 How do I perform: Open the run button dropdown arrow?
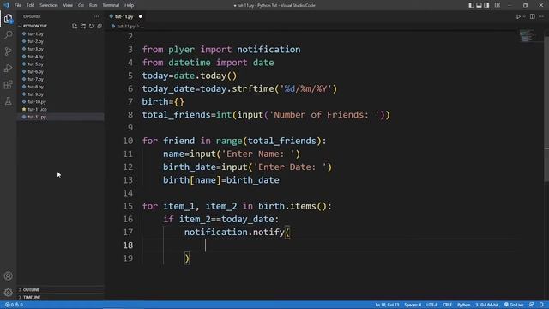tap(524, 16)
